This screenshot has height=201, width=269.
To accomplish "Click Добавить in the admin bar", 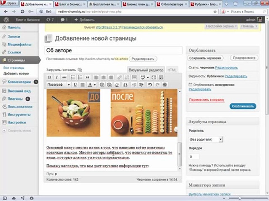I will click(84, 20).
